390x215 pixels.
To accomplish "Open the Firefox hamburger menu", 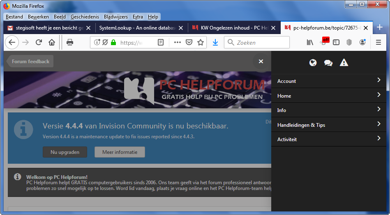I will (x=378, y=42).
